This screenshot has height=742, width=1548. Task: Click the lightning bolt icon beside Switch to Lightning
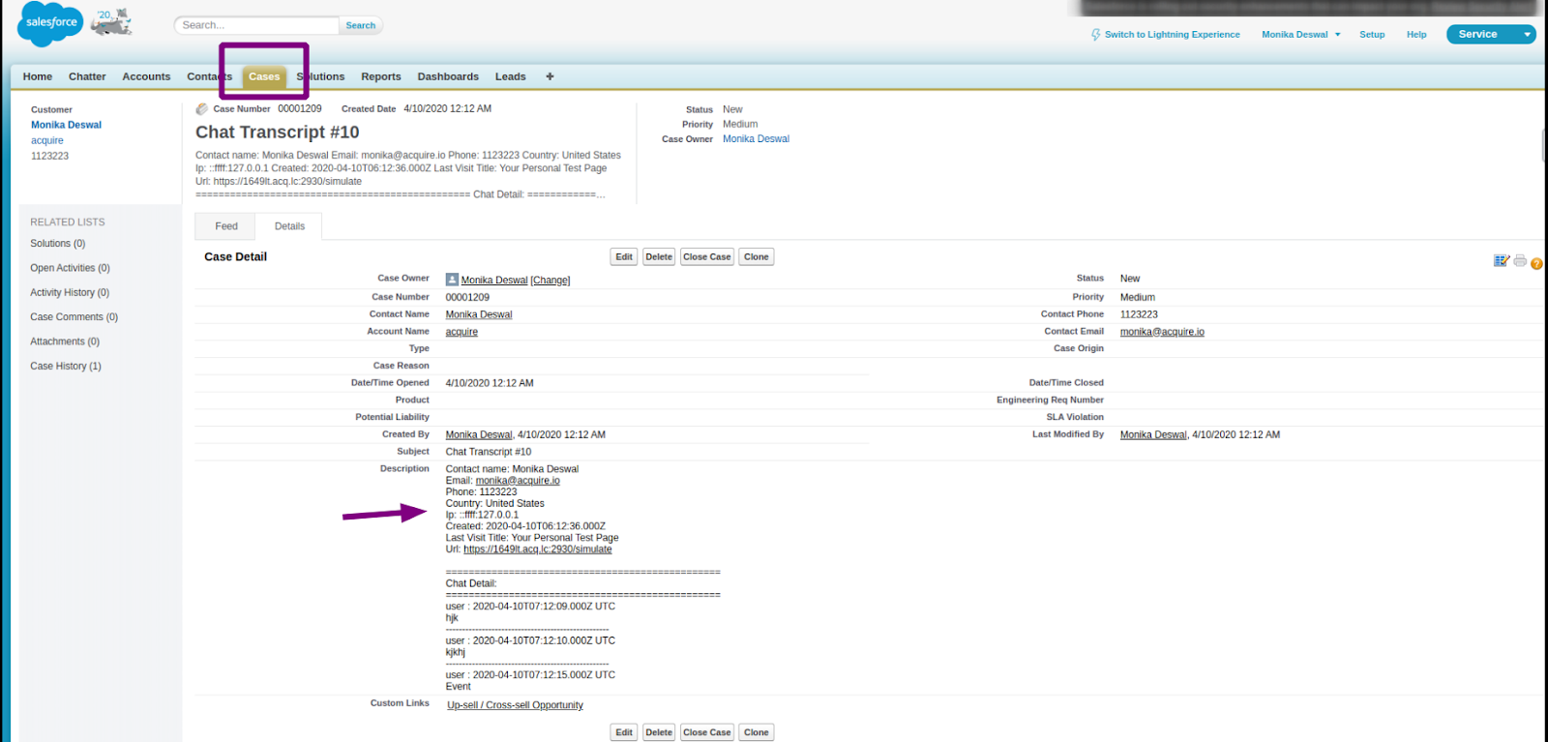point(1095,35)
